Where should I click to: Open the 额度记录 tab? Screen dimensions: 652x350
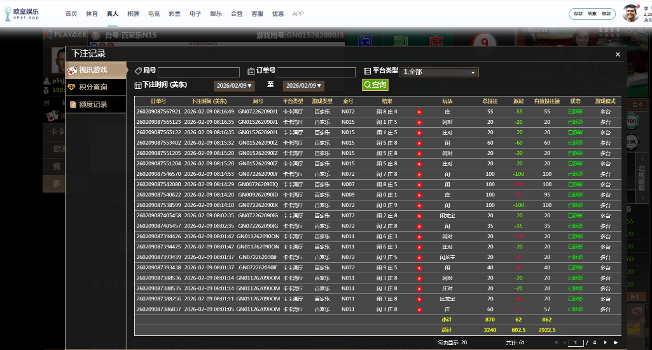95,104
